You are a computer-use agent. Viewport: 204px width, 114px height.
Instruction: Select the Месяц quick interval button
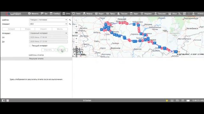pos(60,29)
